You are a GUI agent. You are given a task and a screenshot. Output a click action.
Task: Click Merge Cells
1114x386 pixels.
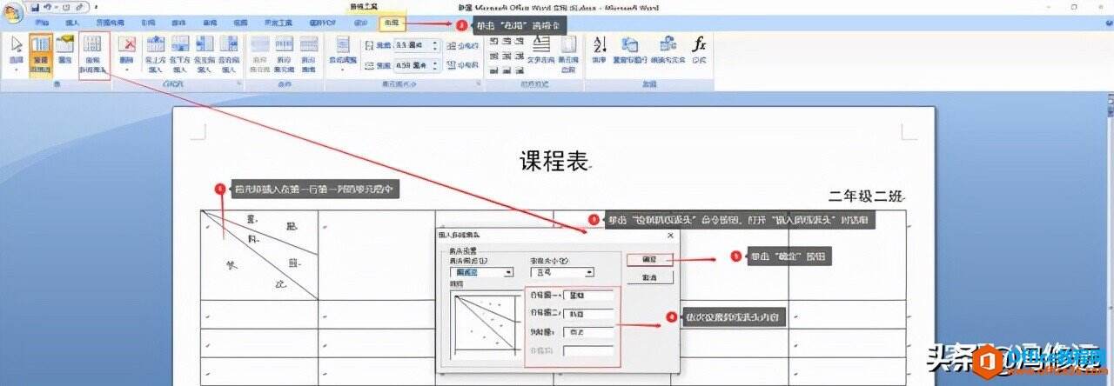coord(260,52)
